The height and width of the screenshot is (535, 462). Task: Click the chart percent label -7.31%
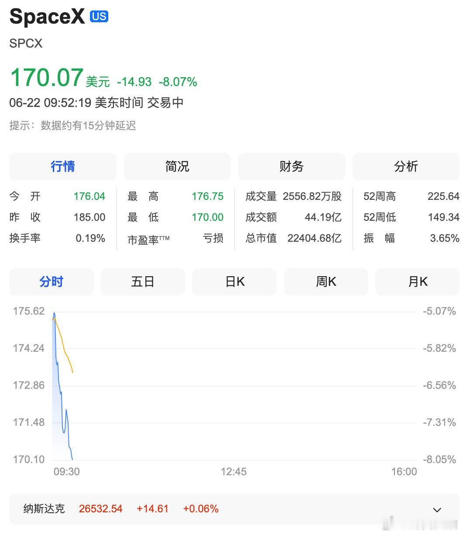(439, 422)
